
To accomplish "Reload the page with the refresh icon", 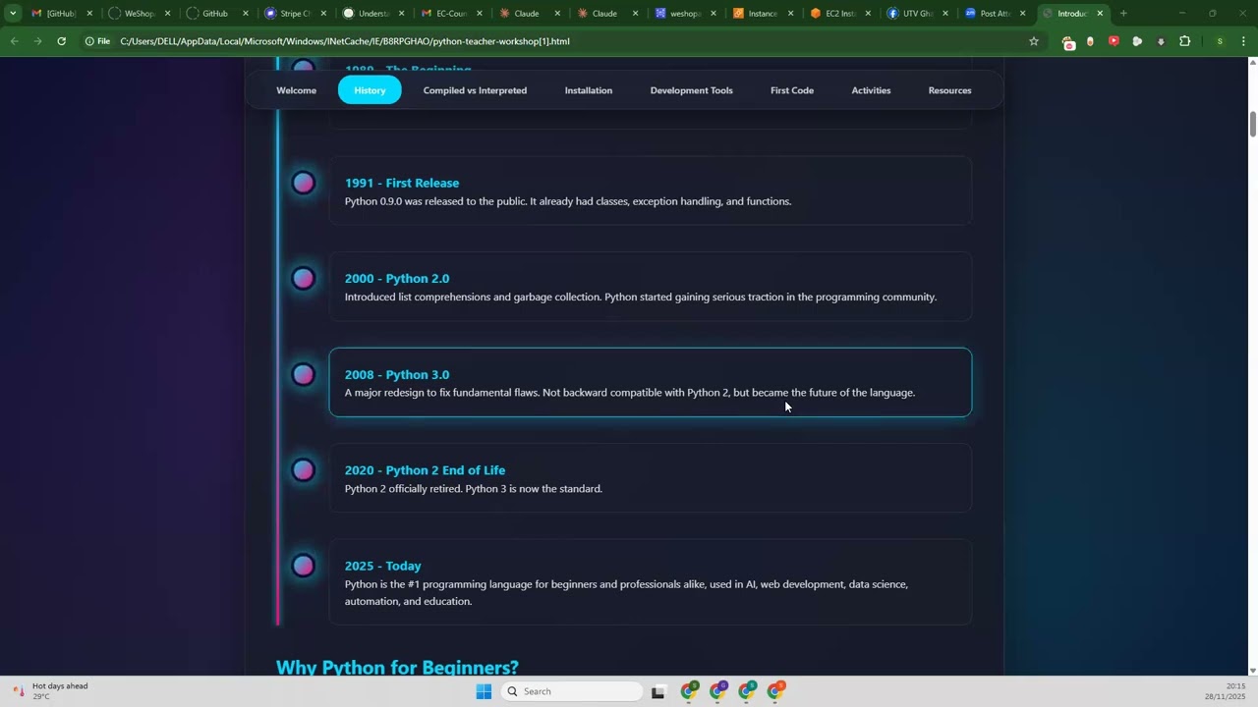I will (61, 41).
